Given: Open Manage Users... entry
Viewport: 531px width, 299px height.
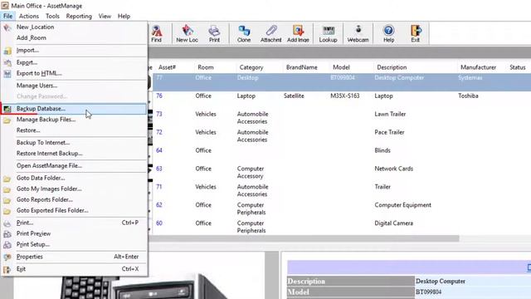Looking at the screenshot, I should 74,86.
